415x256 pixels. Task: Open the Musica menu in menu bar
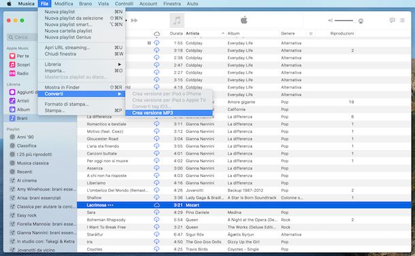pyautogui.click(x=26, y=3)
